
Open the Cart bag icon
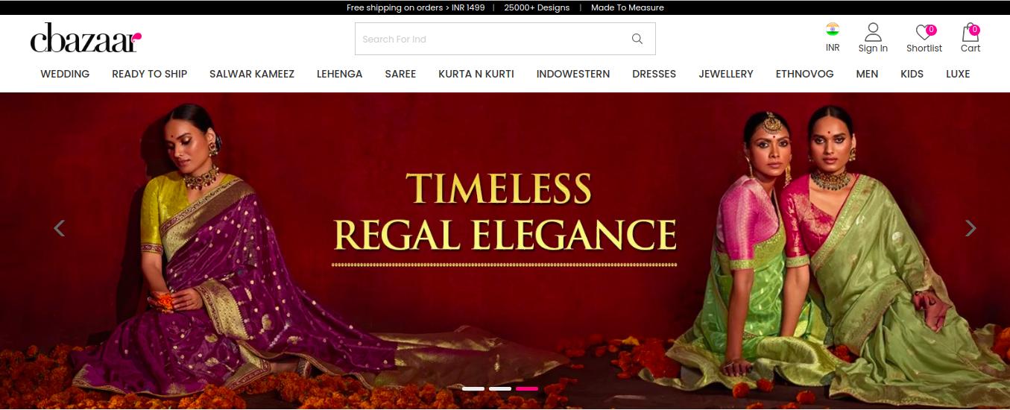tap(970, 37)
